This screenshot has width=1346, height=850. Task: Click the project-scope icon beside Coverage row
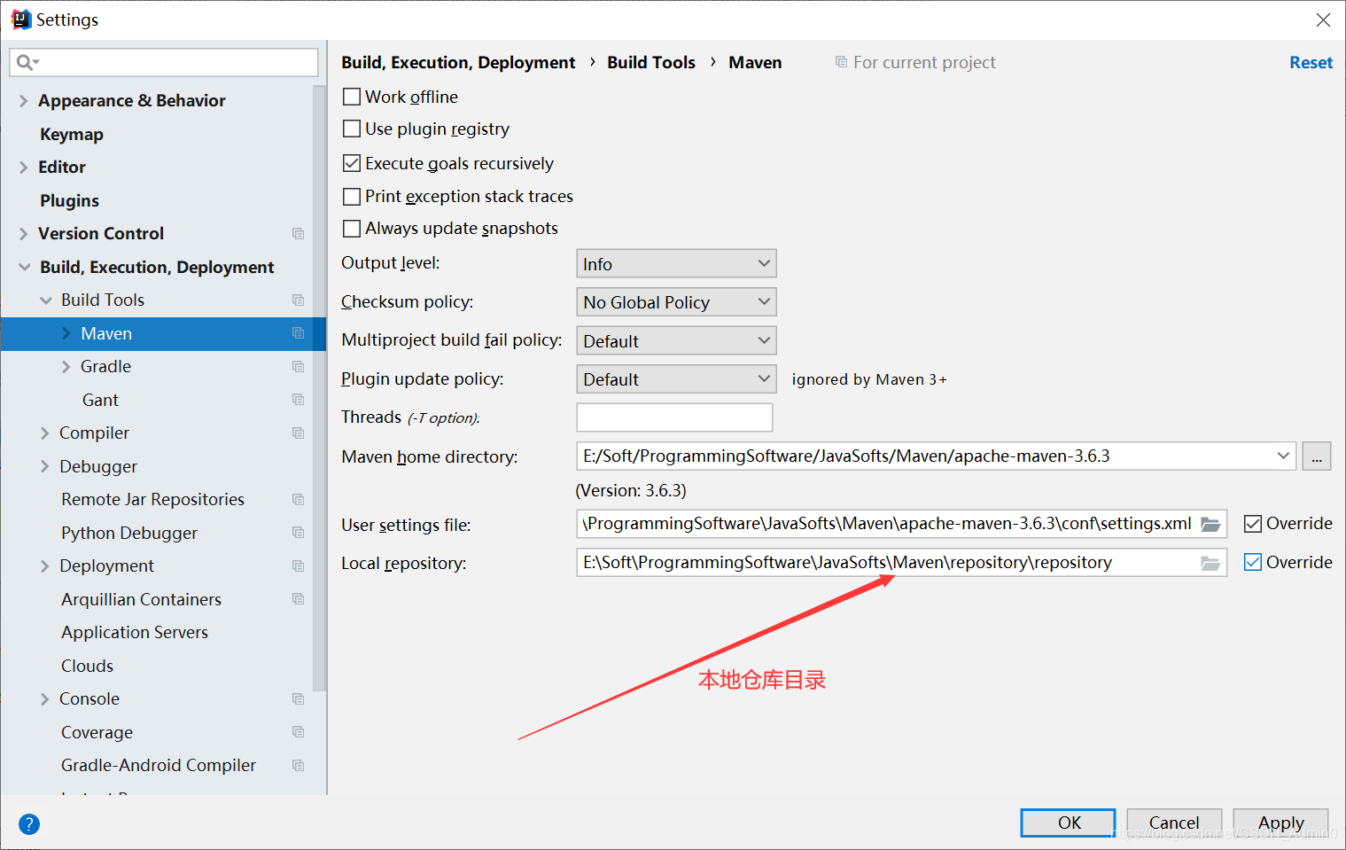[x=299, y=732]
